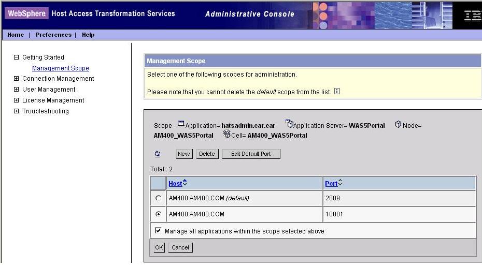Click Host Access Transformation Services banner text

(113, 13)
